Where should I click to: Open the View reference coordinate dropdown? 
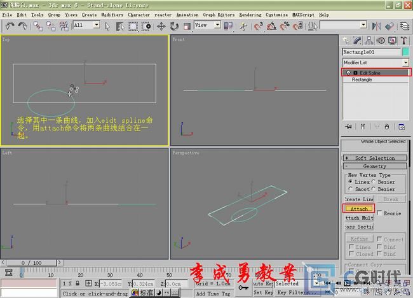click(x=217, y=25)
